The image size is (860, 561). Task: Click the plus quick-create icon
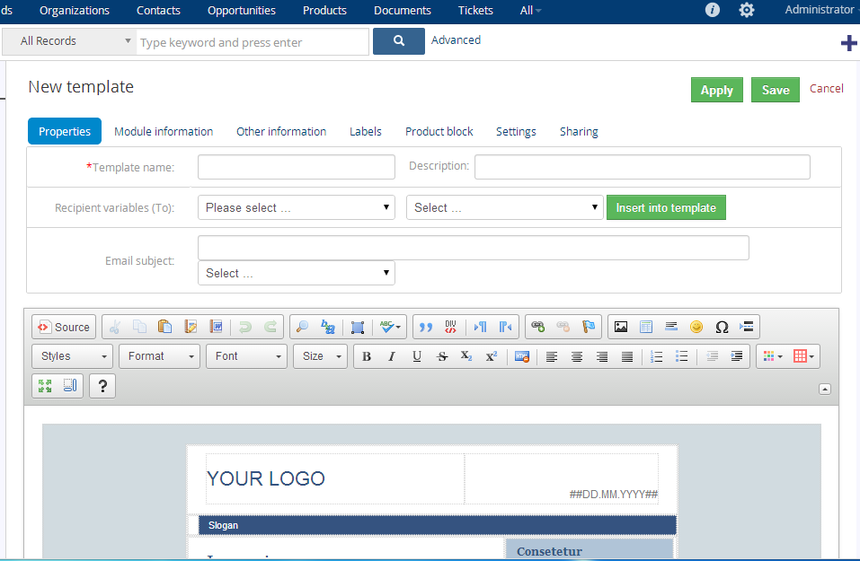coord(848,43)
